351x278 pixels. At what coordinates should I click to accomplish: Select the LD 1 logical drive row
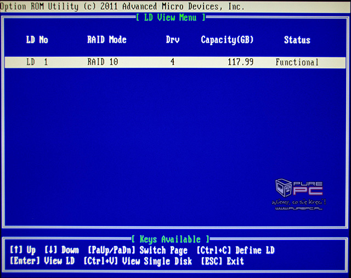pyautogui.click(x=175, y=62)
